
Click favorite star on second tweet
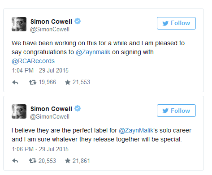click(x=68, y=161)
